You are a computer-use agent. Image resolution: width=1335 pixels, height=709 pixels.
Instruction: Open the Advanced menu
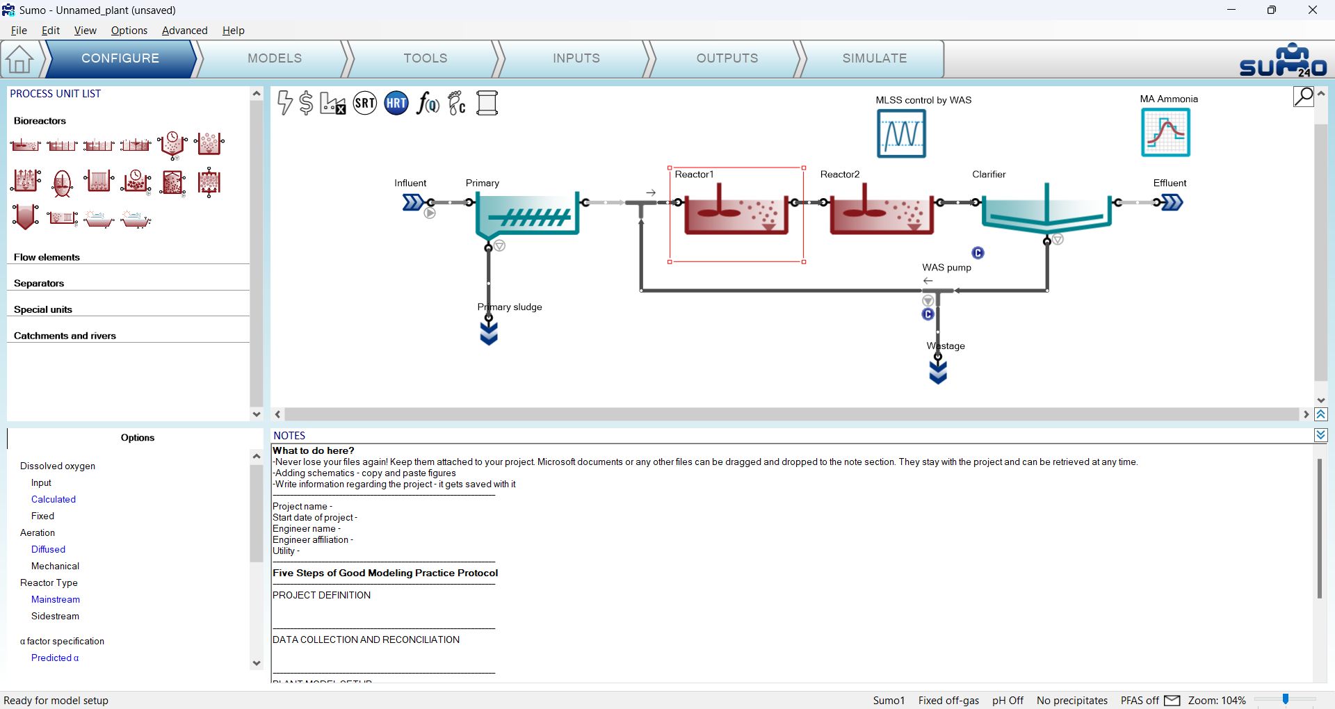point(185,31)
